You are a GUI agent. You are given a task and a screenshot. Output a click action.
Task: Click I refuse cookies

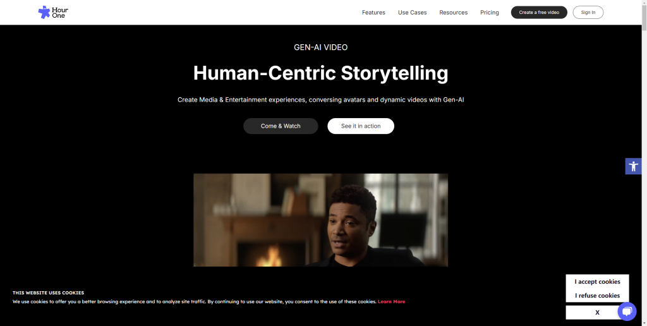(x=597, y=296)
